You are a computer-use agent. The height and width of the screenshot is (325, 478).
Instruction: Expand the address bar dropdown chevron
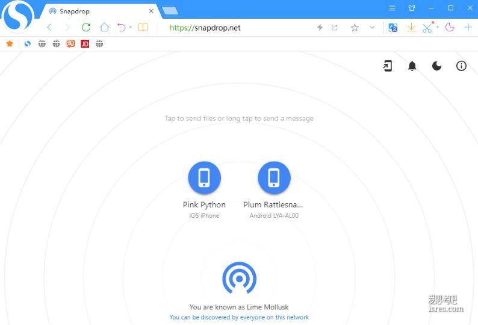pos(372,28)
